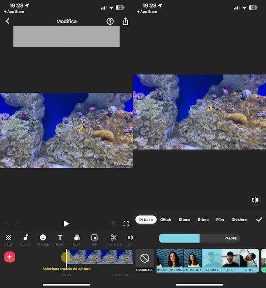Switch to the Dividere effects tab
266x288 pixels.
239,219
